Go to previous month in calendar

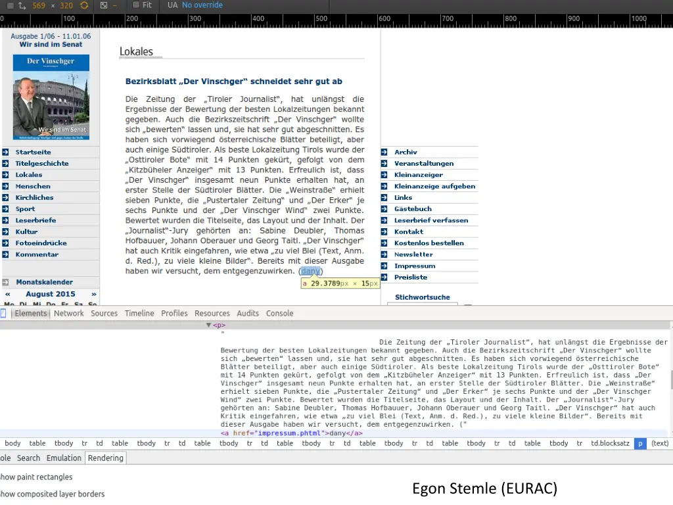(8, 294)
